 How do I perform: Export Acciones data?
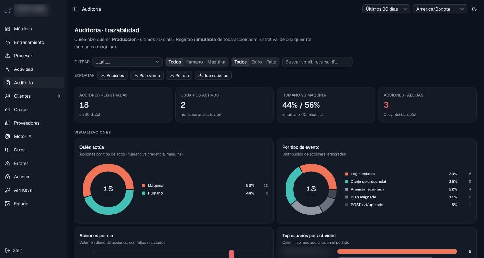coord(112,76)
